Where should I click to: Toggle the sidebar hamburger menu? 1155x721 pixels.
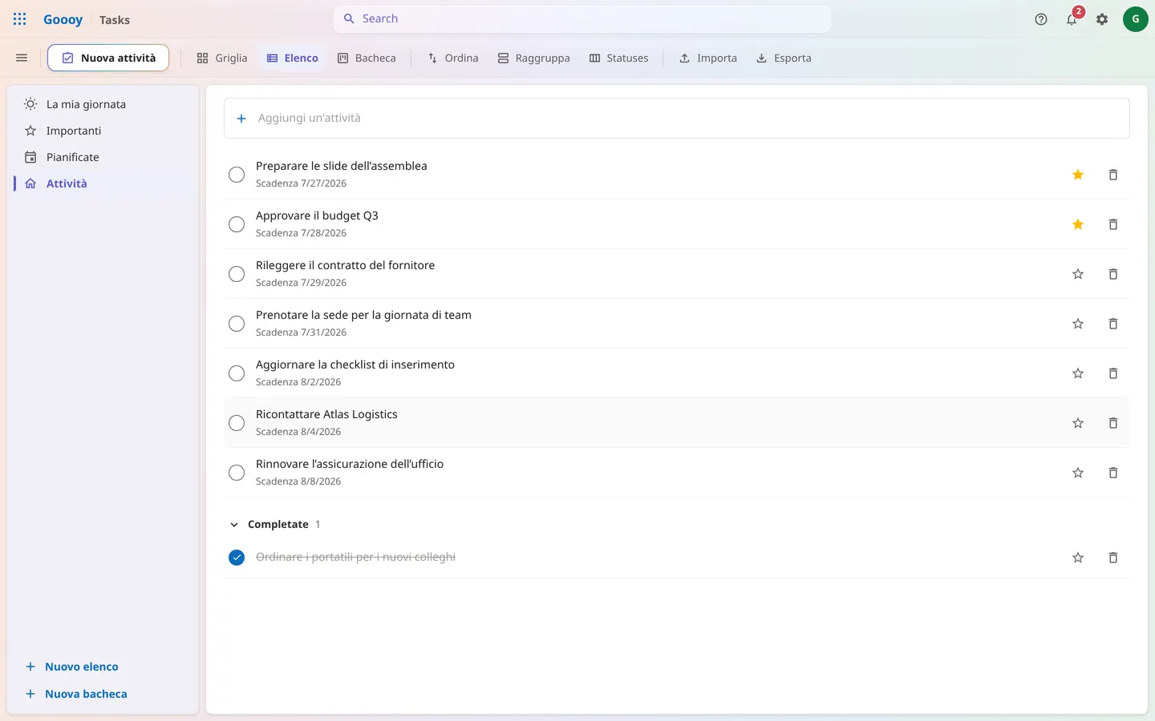[22, 58]
